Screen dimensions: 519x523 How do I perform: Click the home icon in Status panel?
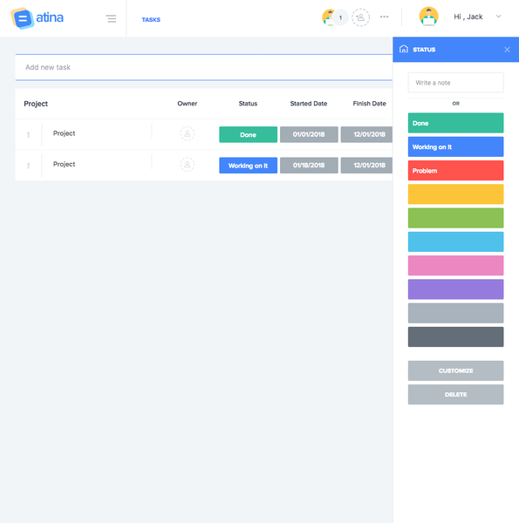point(404,49)
